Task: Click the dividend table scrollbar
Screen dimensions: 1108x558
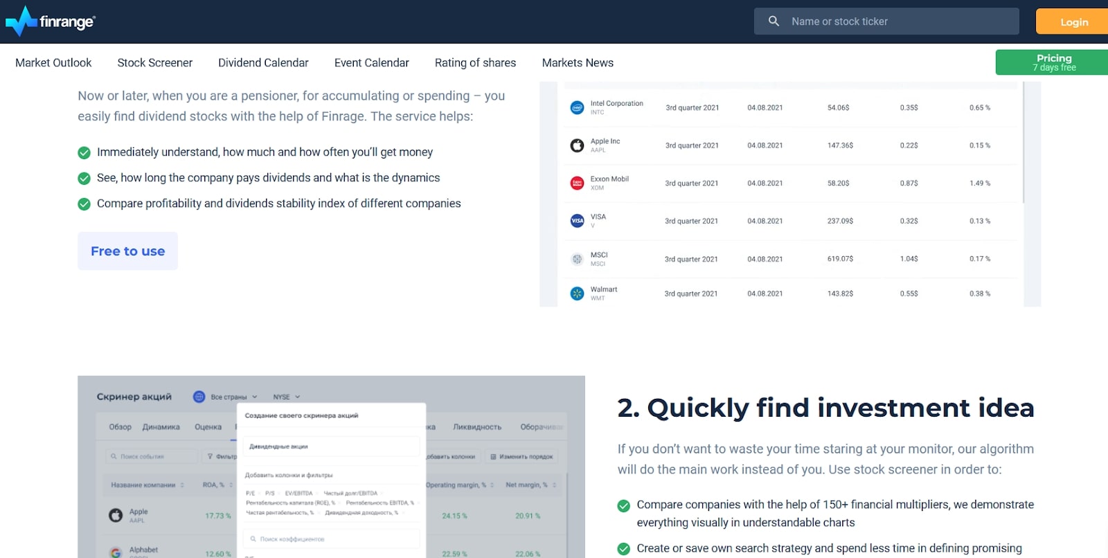Action: (x=1023, y=142)
